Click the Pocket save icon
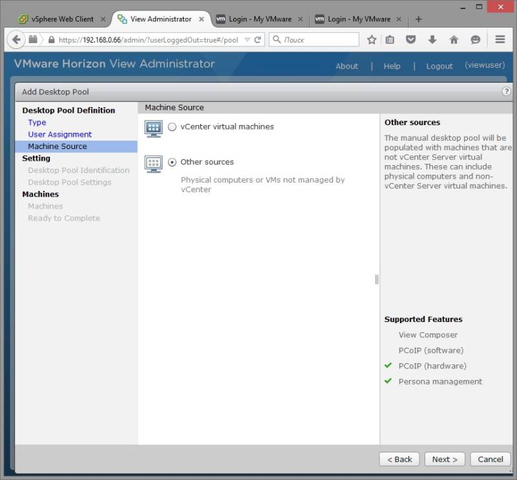Image resolution: width=517 pixels, height=480 pixels. [410, 40]
